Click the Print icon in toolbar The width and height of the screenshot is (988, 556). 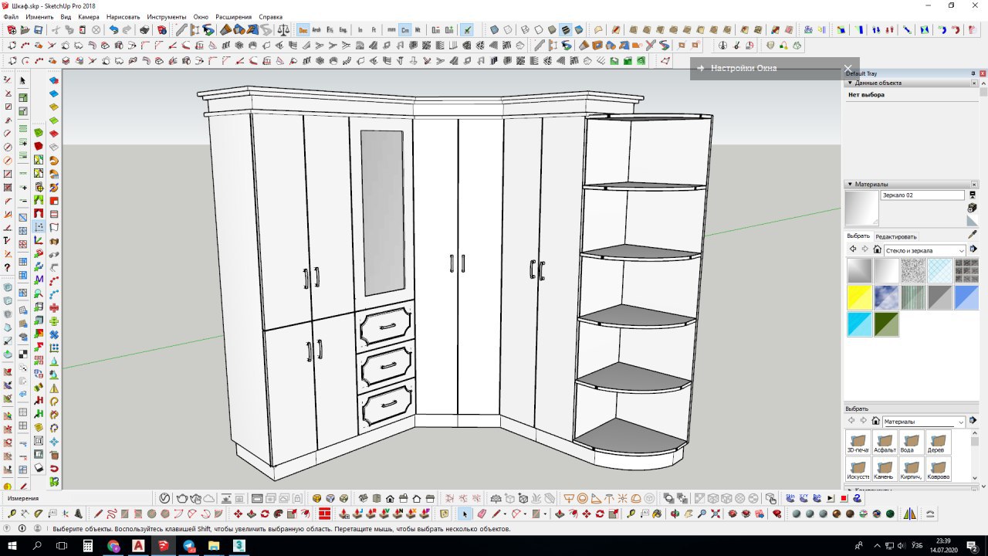click(x=144, y=30)
